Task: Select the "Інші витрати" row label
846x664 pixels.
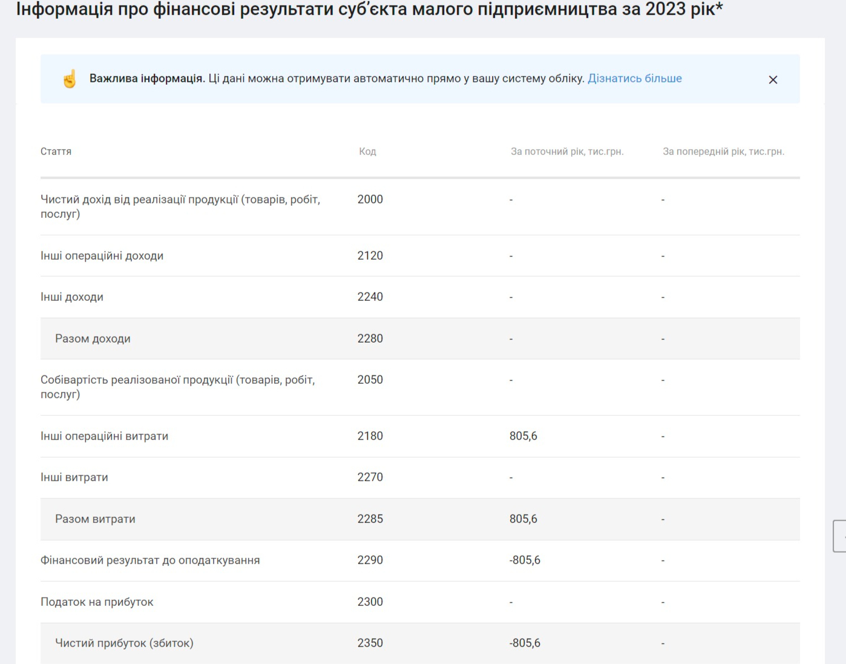Action: click(x=74, y=478)
